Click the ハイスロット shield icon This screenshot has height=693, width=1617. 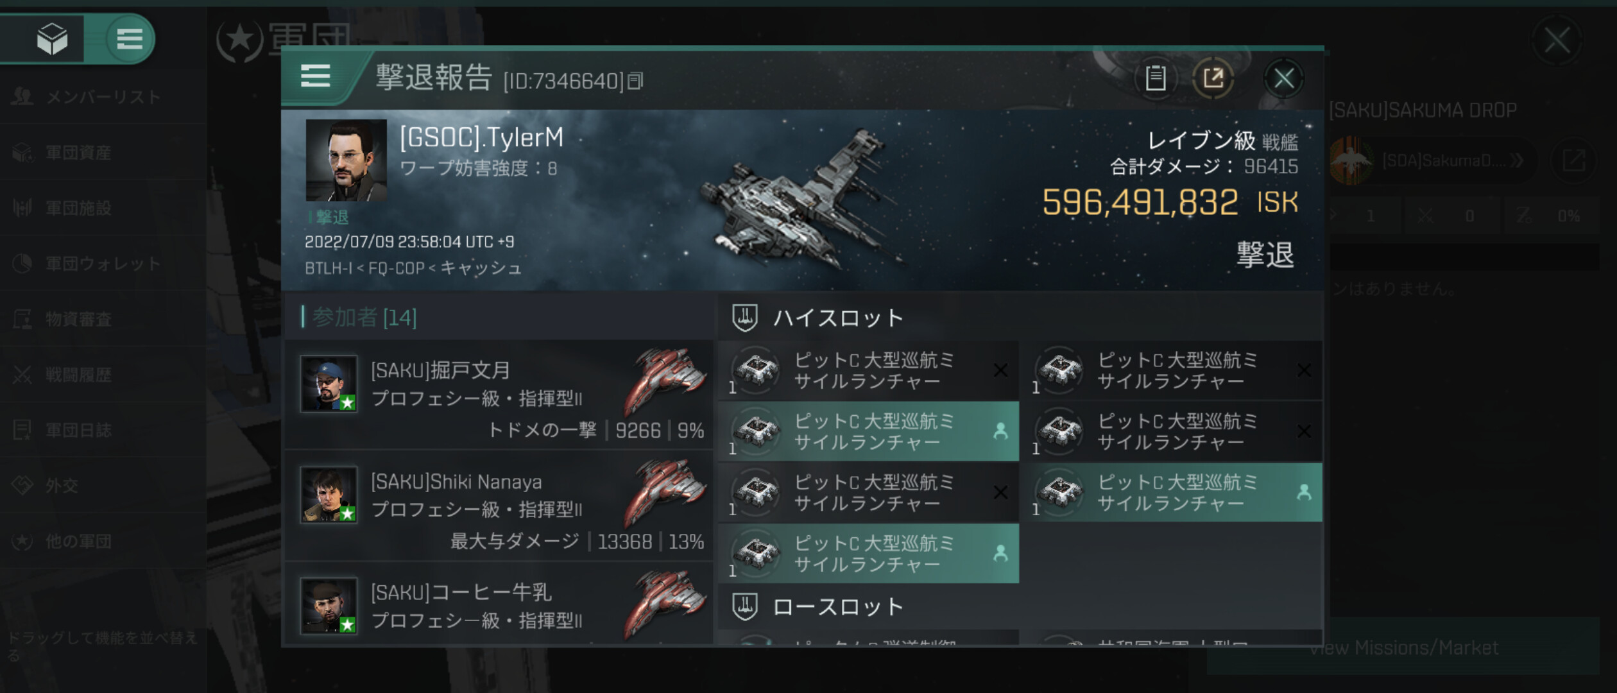click(745, 318)
